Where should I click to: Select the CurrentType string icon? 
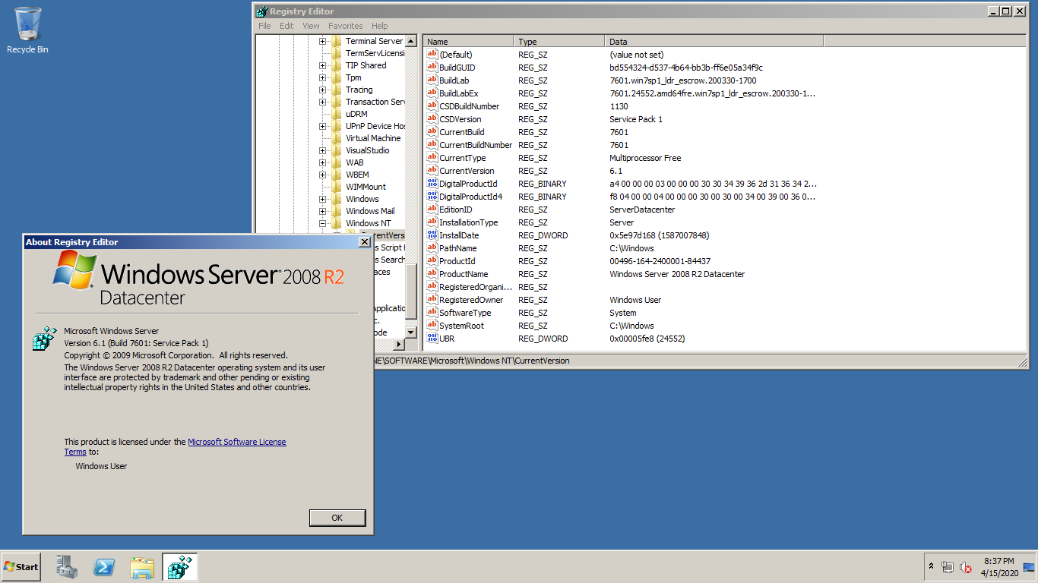click(432, 158)
